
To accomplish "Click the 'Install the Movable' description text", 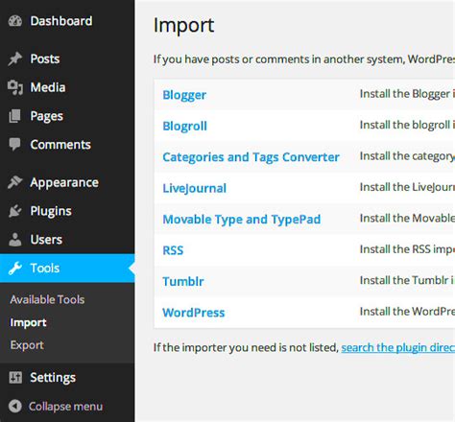I will [407, 219].
